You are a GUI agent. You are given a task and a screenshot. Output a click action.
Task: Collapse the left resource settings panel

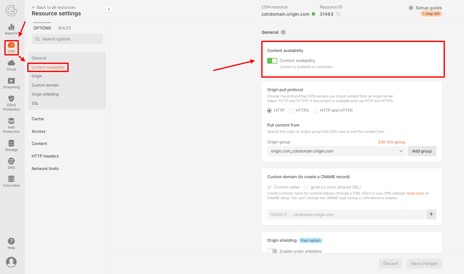[109, 9]
